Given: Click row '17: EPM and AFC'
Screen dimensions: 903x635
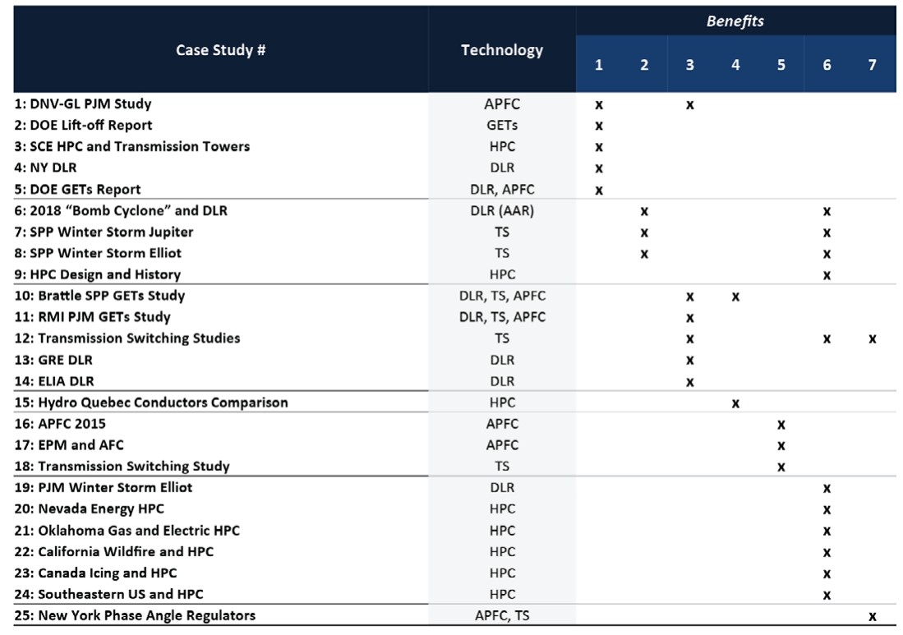Looking at the screenshot, I should click(x=455, y=445).
